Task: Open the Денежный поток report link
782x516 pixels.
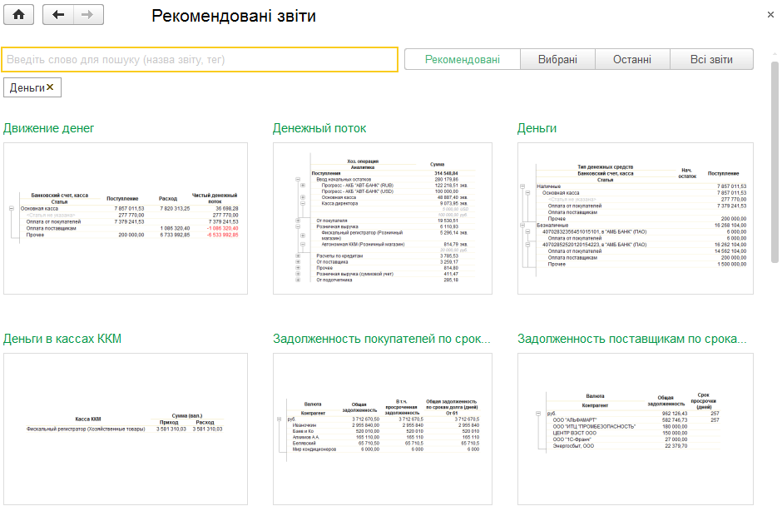Action: [x=319, y=128]
